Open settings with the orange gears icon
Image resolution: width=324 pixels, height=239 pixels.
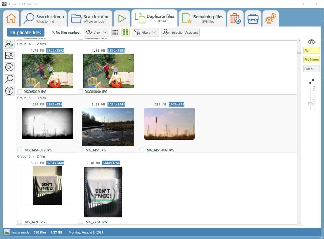coord(271,19)
